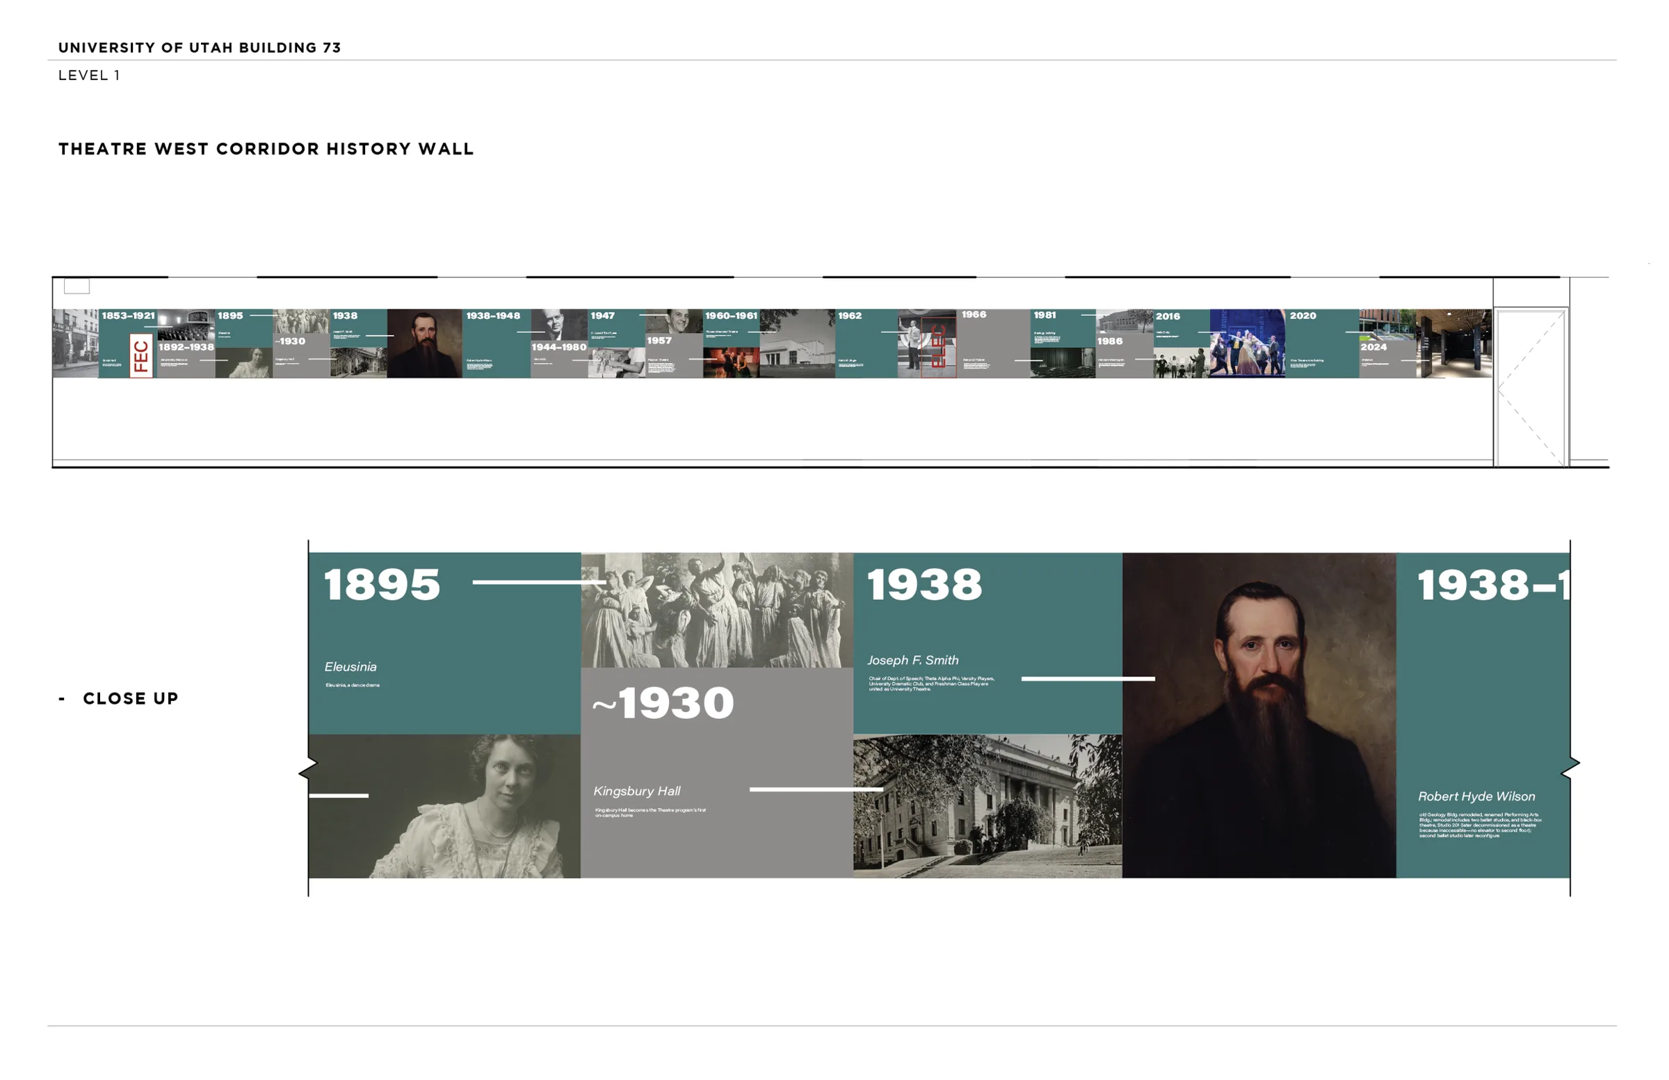Click the small bearded man portrait on the strip
The image size is (1669, 1080).
[x=424, y=344]
